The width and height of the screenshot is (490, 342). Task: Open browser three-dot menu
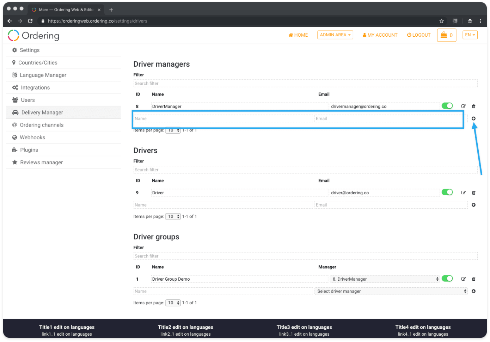point(480,21)
